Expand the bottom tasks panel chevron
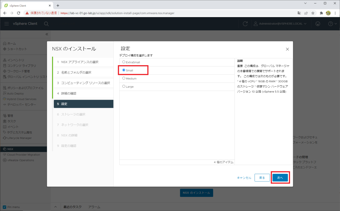This screenshot has width=340, height=211. [56, 207]
